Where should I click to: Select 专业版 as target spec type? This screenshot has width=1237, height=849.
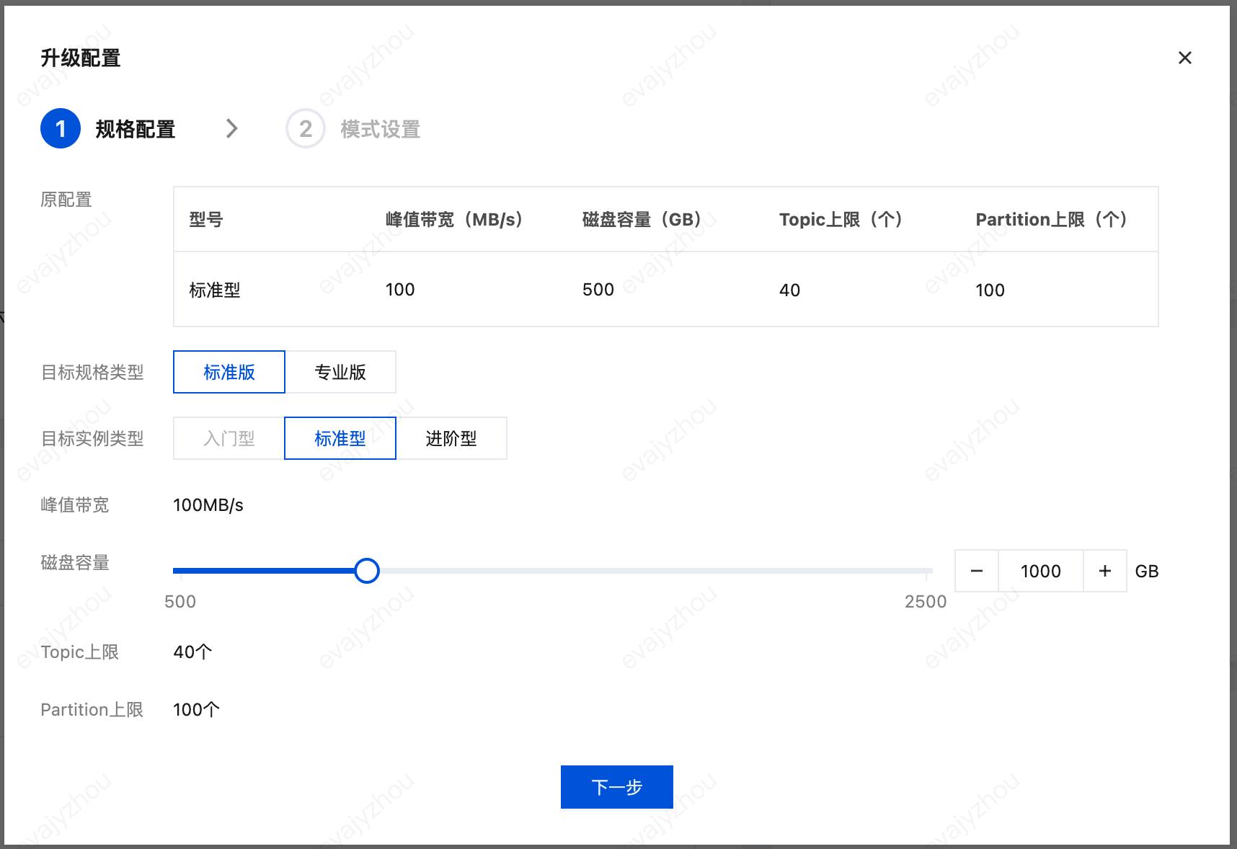[x=340, y=372]
